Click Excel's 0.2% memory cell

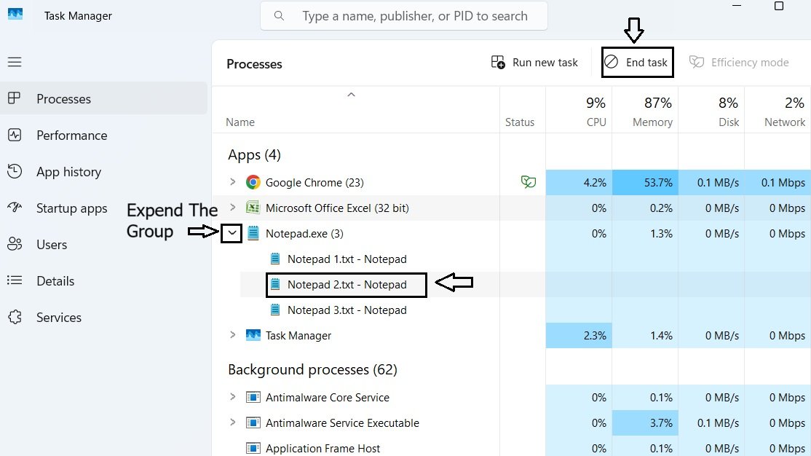645,208
